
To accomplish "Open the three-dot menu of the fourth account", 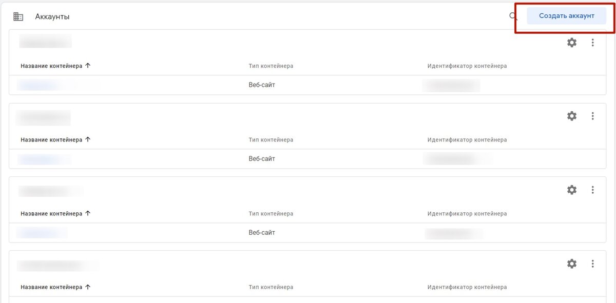I will (593, 264).
